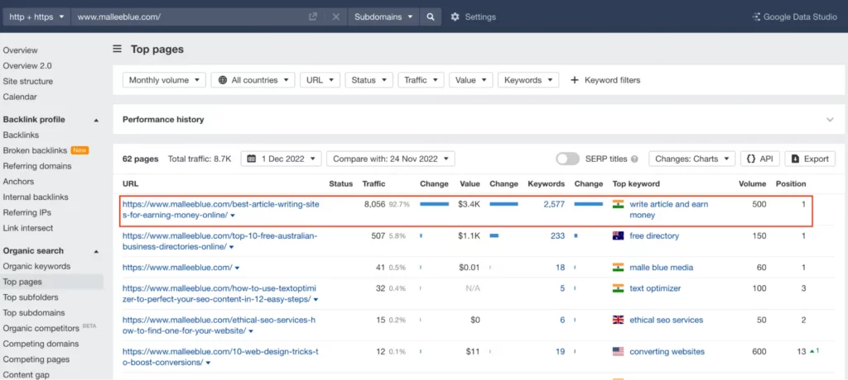
Task: Go to Overview in sidebar
Action: point(21,50)
